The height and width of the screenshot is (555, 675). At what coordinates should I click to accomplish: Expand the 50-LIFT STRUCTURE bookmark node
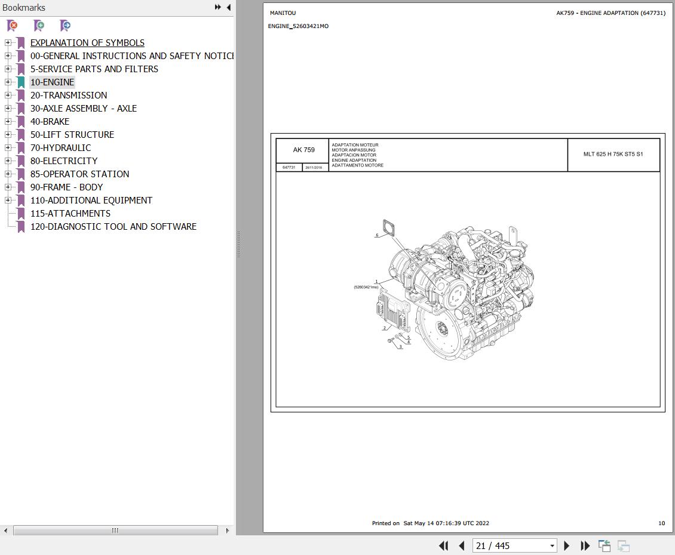pyautogui.click(x=8, y=135)
